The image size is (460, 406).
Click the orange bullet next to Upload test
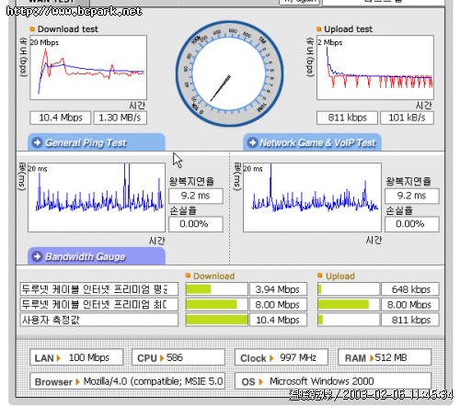click(318, 29)
